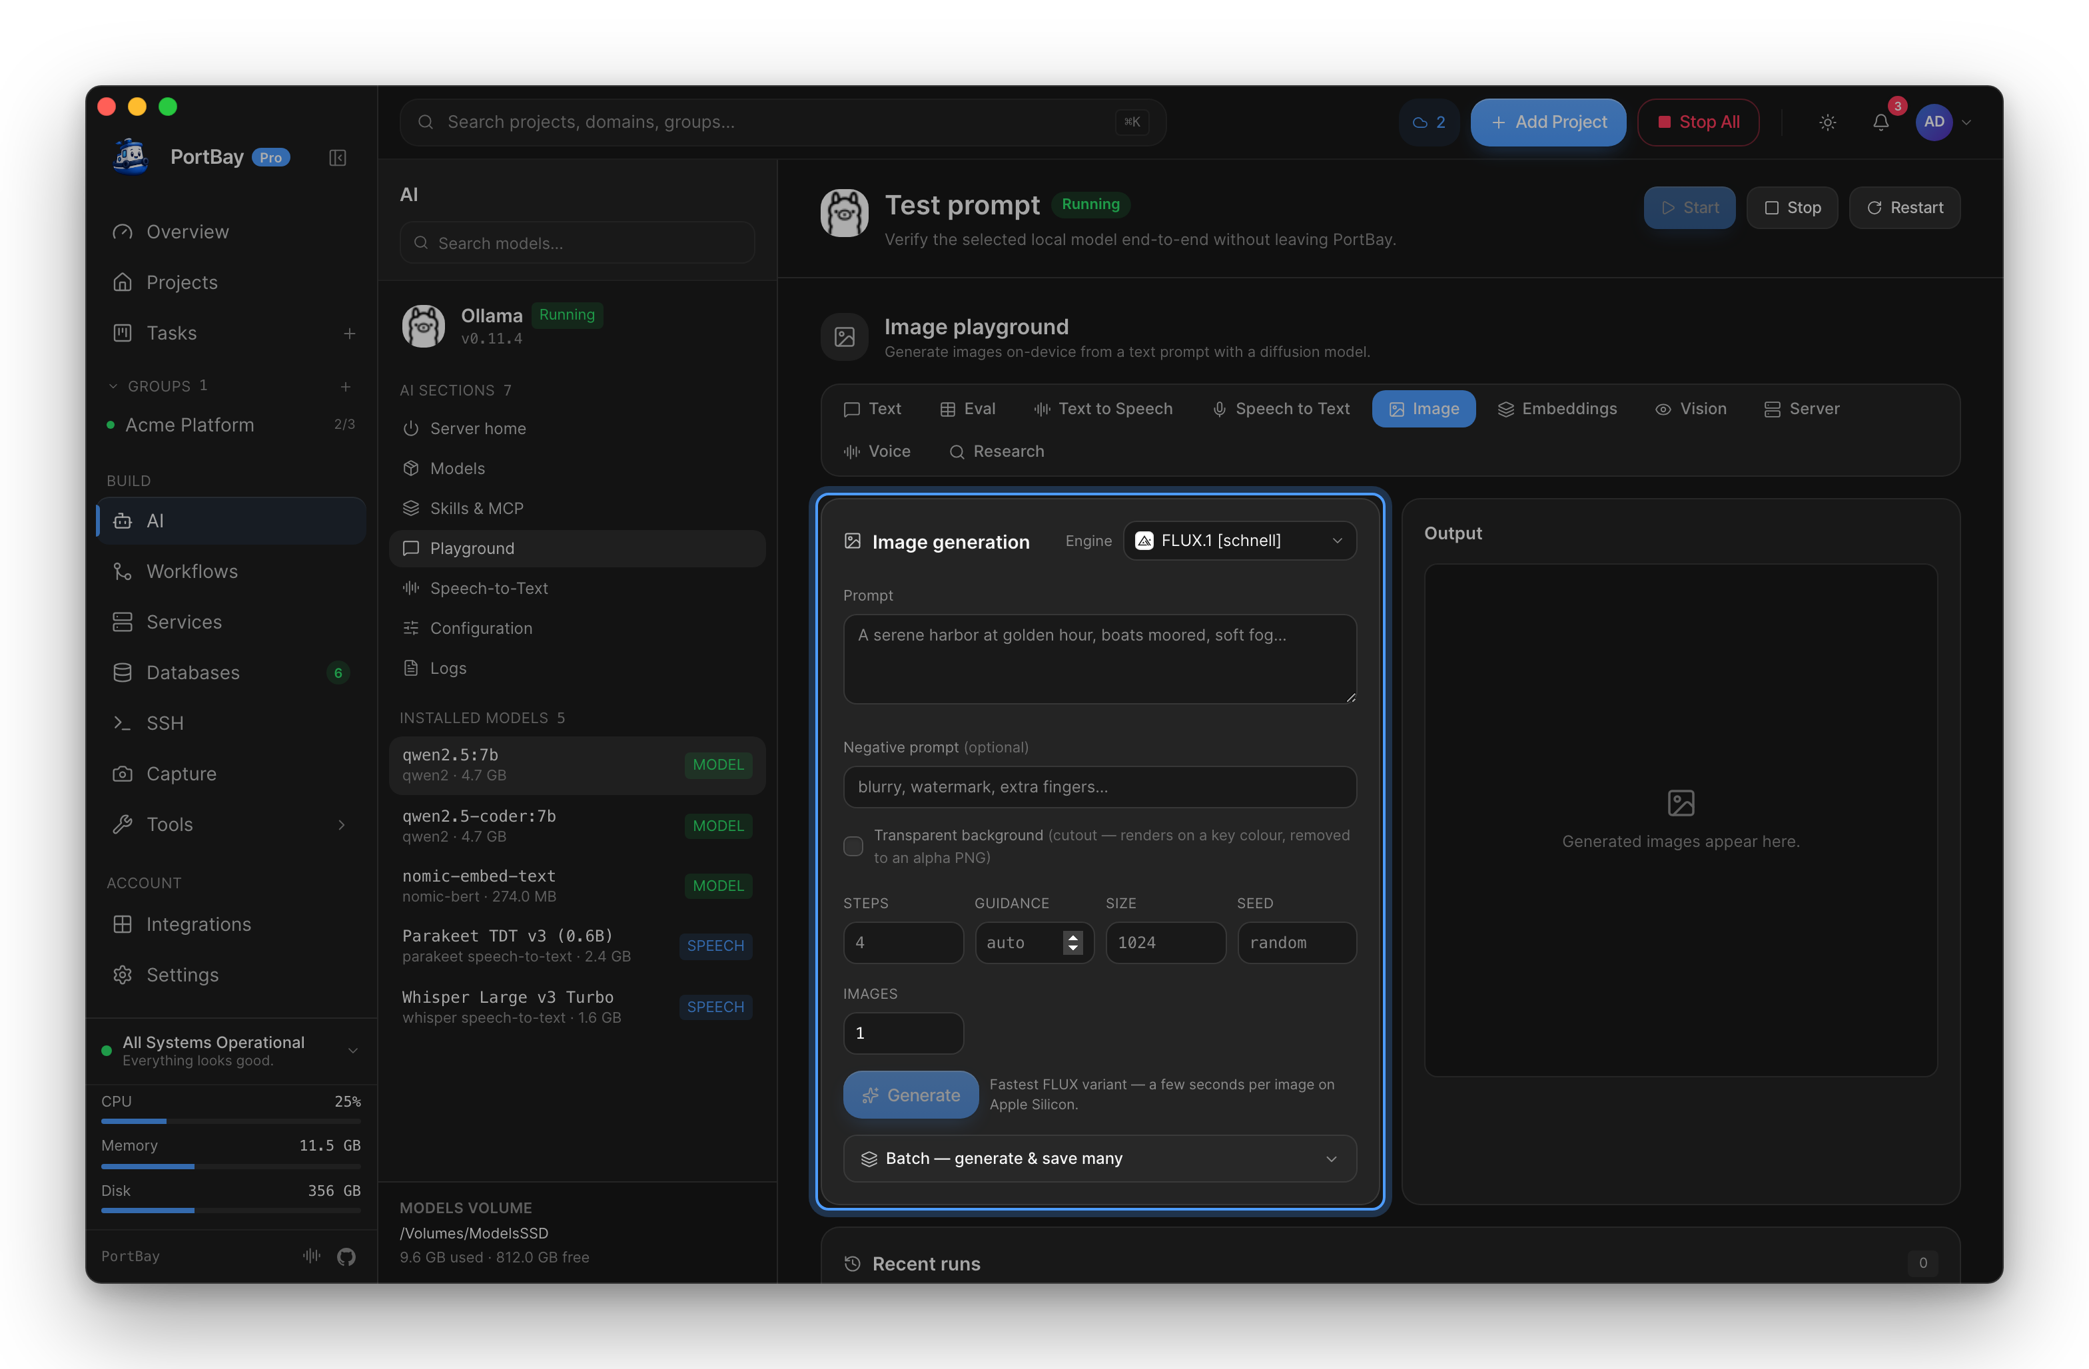2089x1369 pixels.
Task: Open the AD user avatar
Action: (x=1934, y=122)
